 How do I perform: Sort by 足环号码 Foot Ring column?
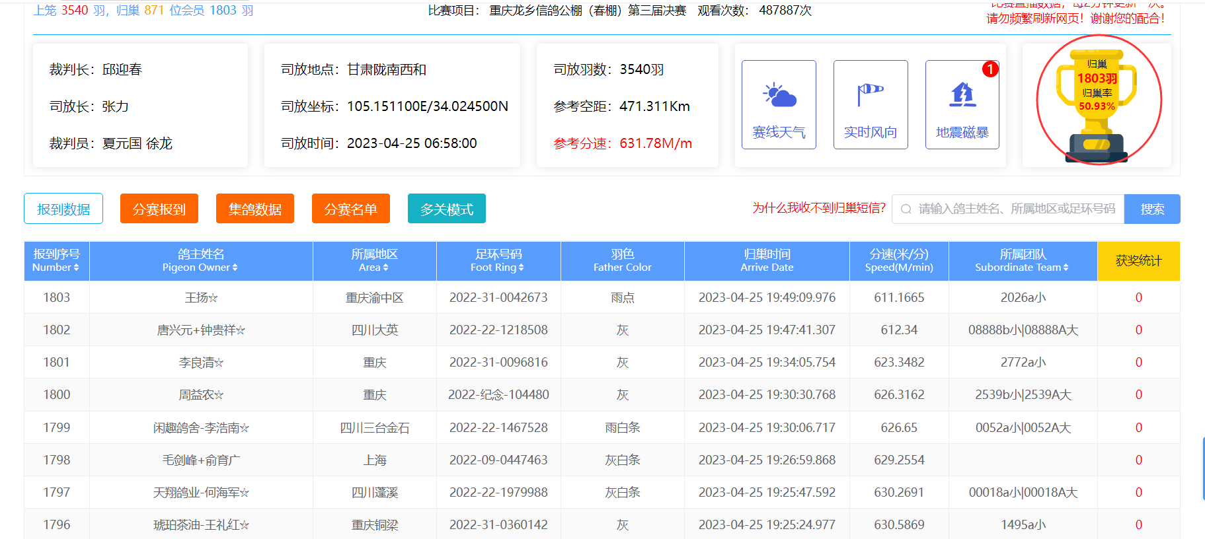pos(521,268)
